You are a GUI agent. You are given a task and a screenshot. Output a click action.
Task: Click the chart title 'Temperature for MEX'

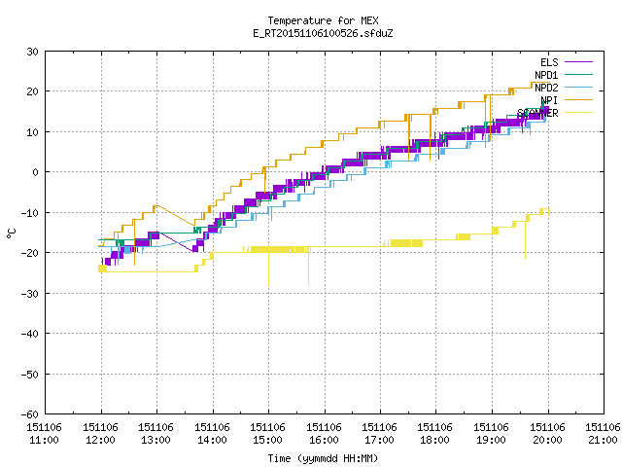[x=323, y=20]
